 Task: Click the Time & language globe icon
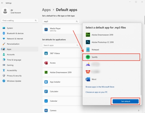(x=4, y=60)
